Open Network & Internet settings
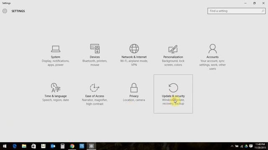This screenshot has width=268, height=150. tap(134, 55)
